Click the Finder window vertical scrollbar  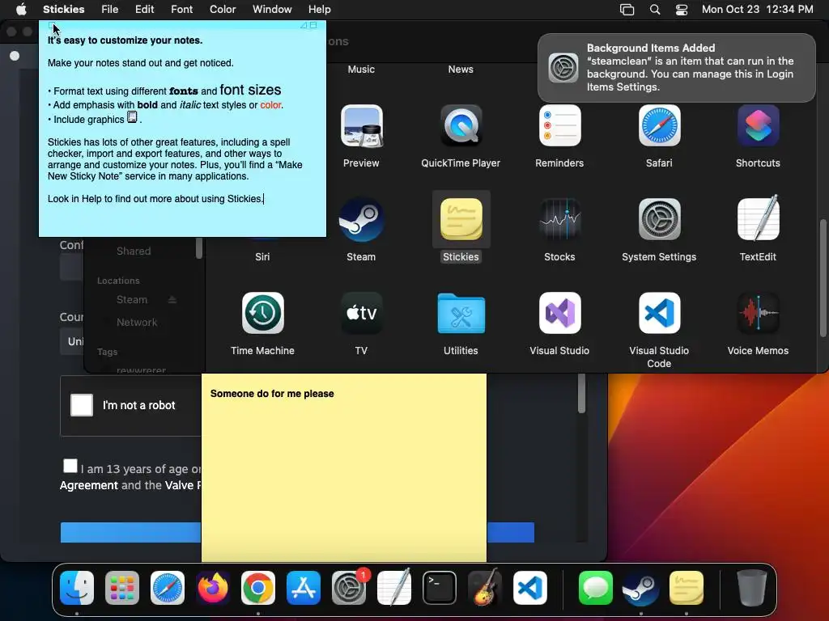823,277
